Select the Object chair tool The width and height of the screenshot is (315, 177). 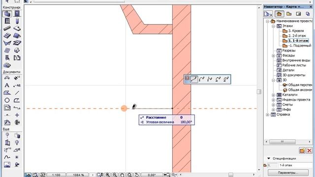tap(7, 58)
